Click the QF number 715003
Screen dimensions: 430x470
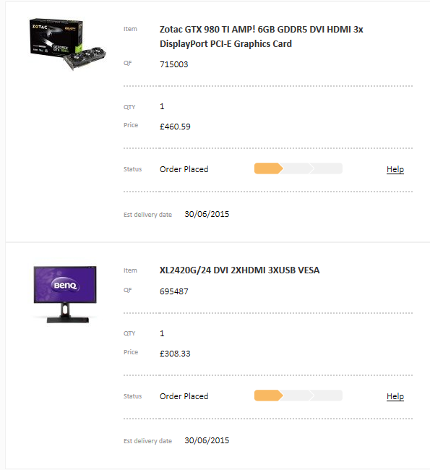pyautogui.click(x=173, y=64)
